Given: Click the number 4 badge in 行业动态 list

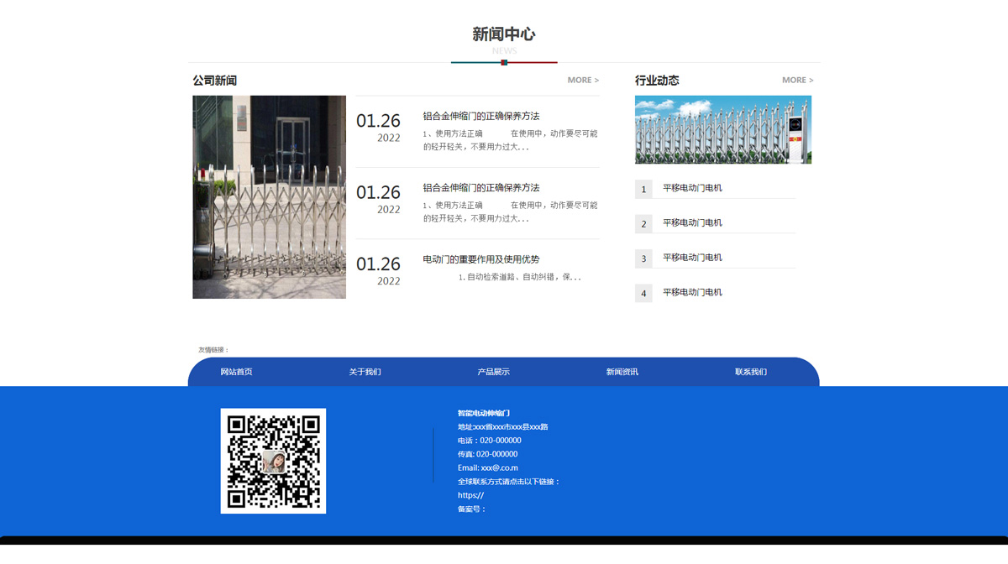Looking at the screenshot, I should coord(643,294).
